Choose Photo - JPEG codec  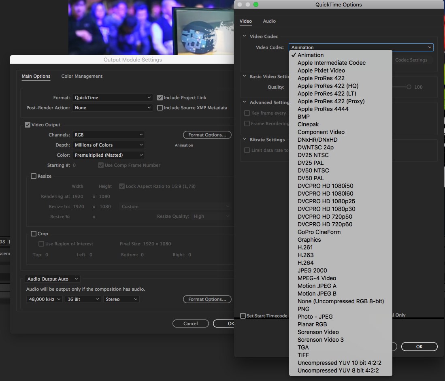point(315,317)
